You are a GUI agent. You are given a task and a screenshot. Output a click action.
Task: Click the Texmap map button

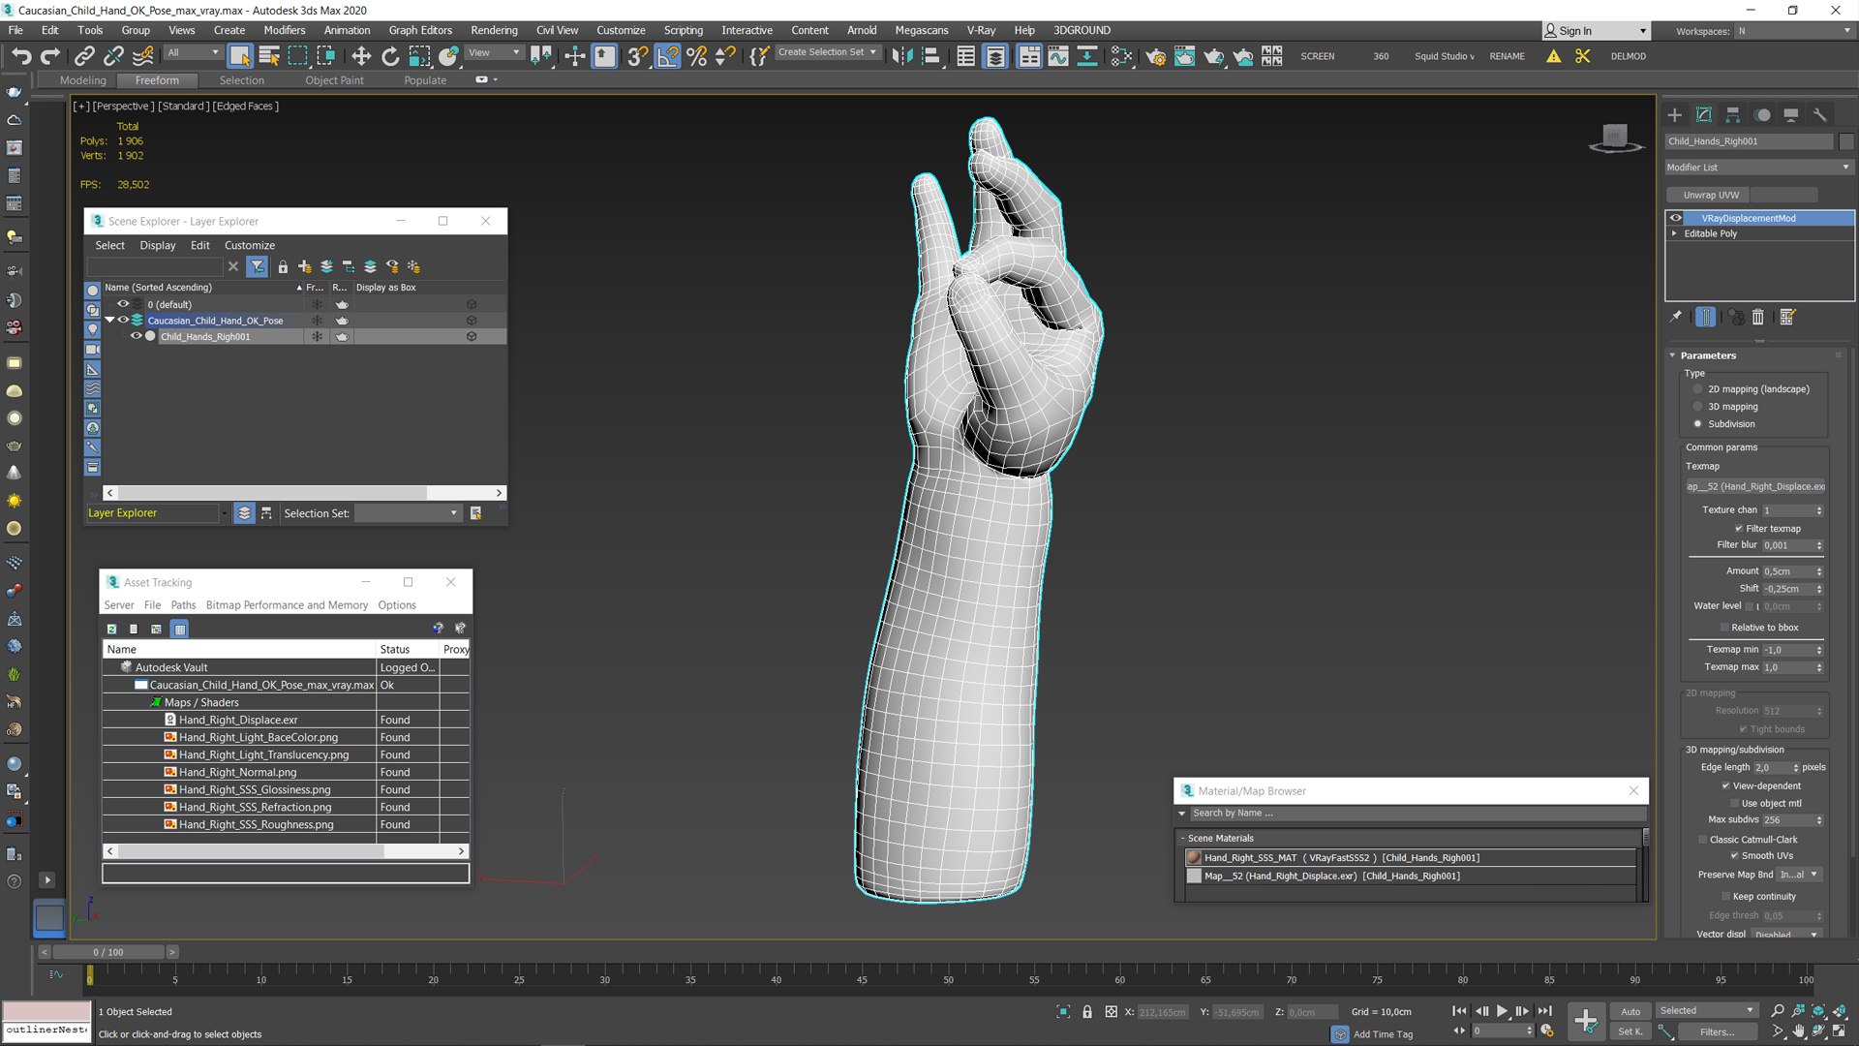pyautogui.click(x=1755, y=487)
